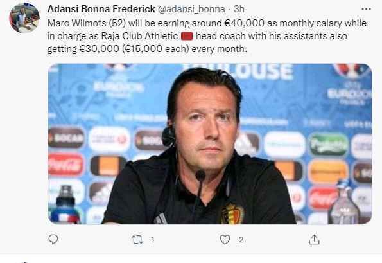Screen dimensions: 382x263
Task: Click the retweet count showing 1
Action: 153,240
